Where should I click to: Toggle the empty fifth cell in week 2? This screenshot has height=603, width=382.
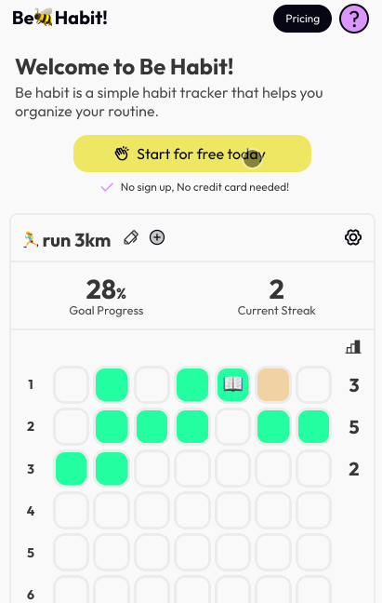pyautogui.click(x=232, y=426)
